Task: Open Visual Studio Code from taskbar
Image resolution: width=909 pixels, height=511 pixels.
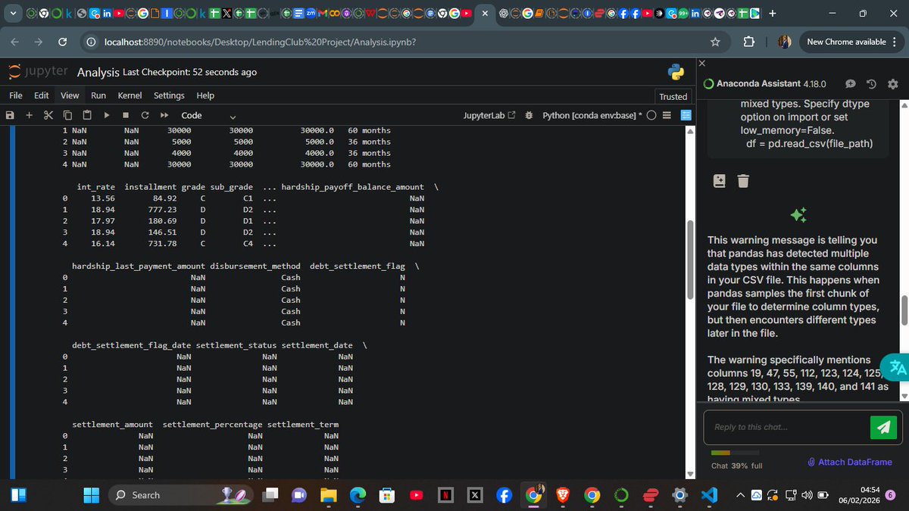Action: pos(709,494)
